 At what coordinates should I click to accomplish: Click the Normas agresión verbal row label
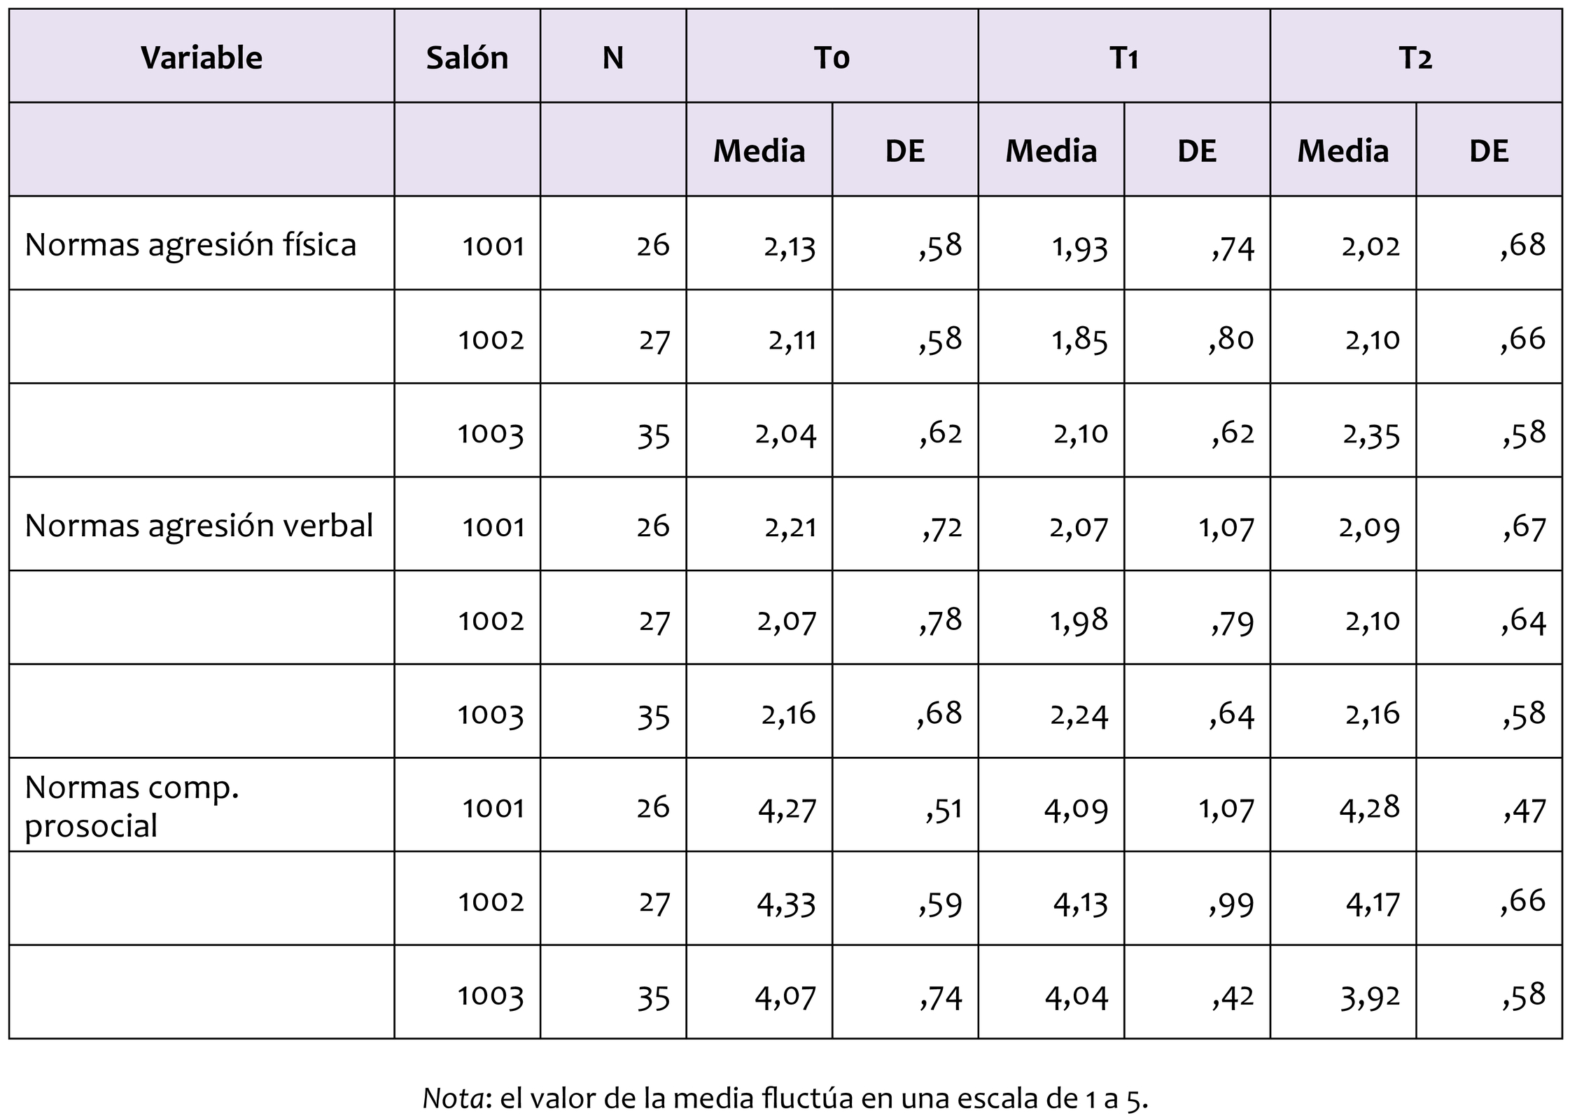(x=199, y=525)
